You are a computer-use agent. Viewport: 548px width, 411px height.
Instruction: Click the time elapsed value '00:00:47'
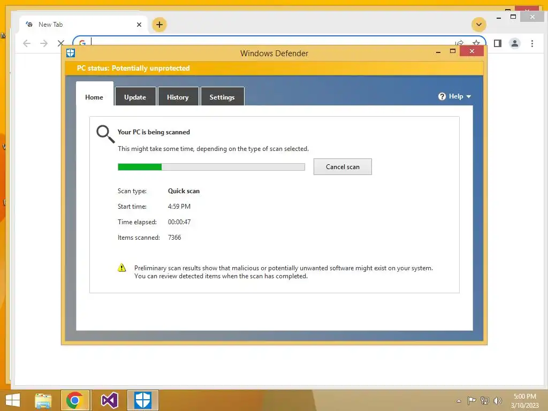pos(179,222)
